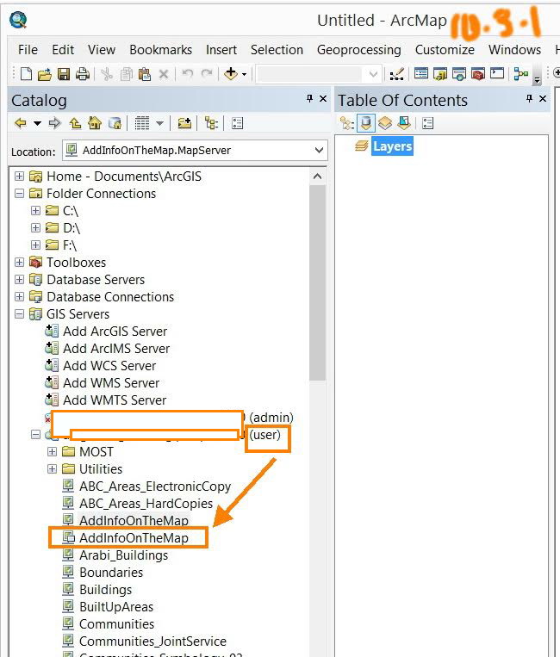The image size is (560, 657).
Task: Click the Go To Default Geodatabase icon
Action: 115,123
